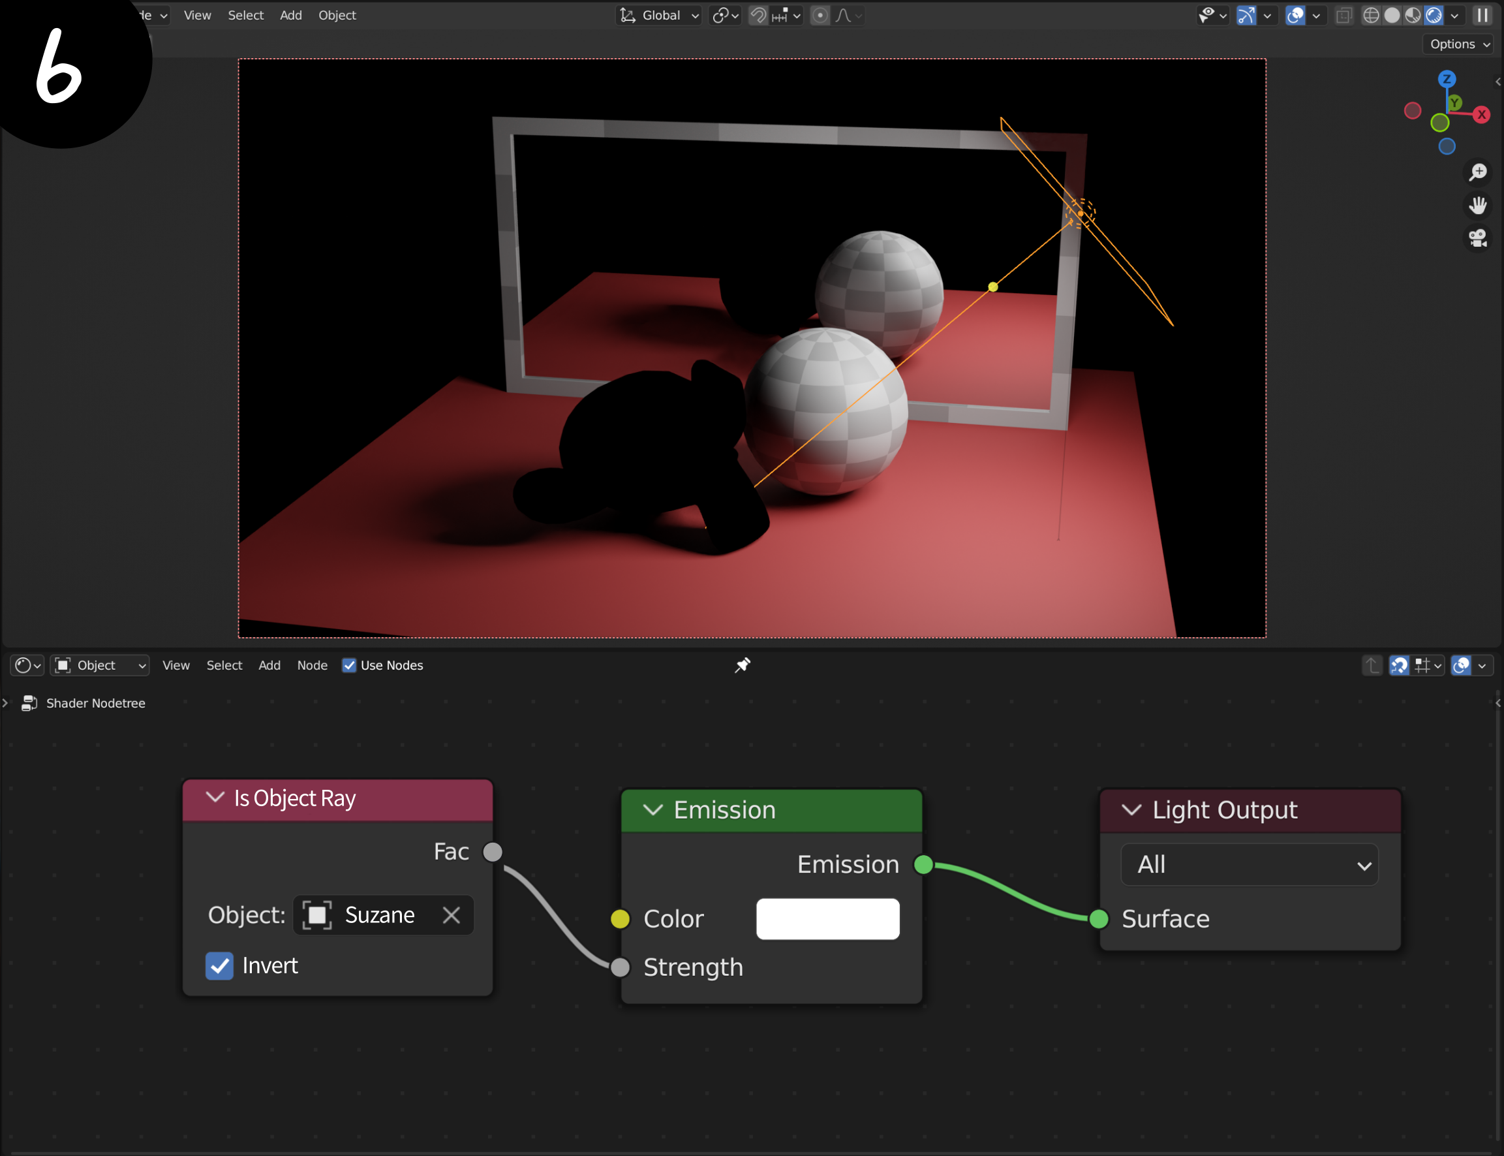Open the node editor Node menu
The image size is (1504, 1156).
click(x=312, y=665)
